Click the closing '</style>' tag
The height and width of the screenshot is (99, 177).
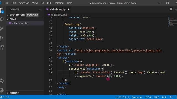63,46
